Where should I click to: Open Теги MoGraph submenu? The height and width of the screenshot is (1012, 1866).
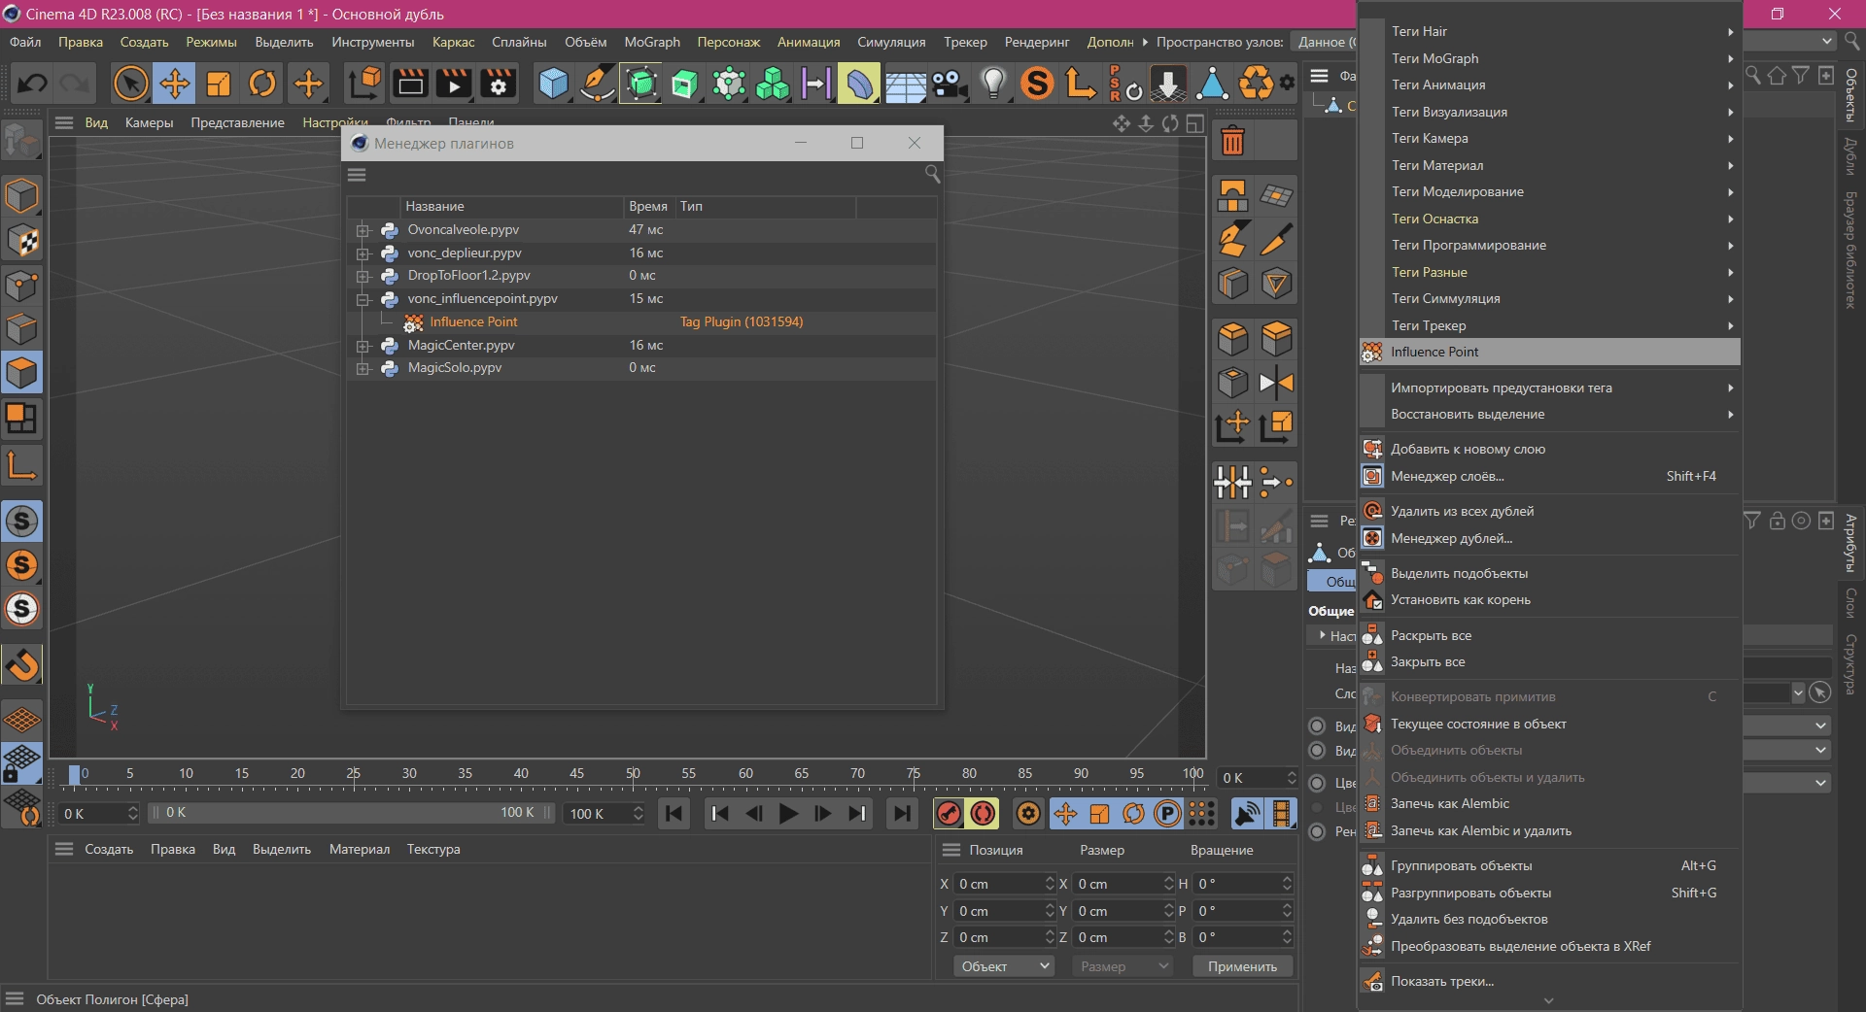coord(1550,58)
